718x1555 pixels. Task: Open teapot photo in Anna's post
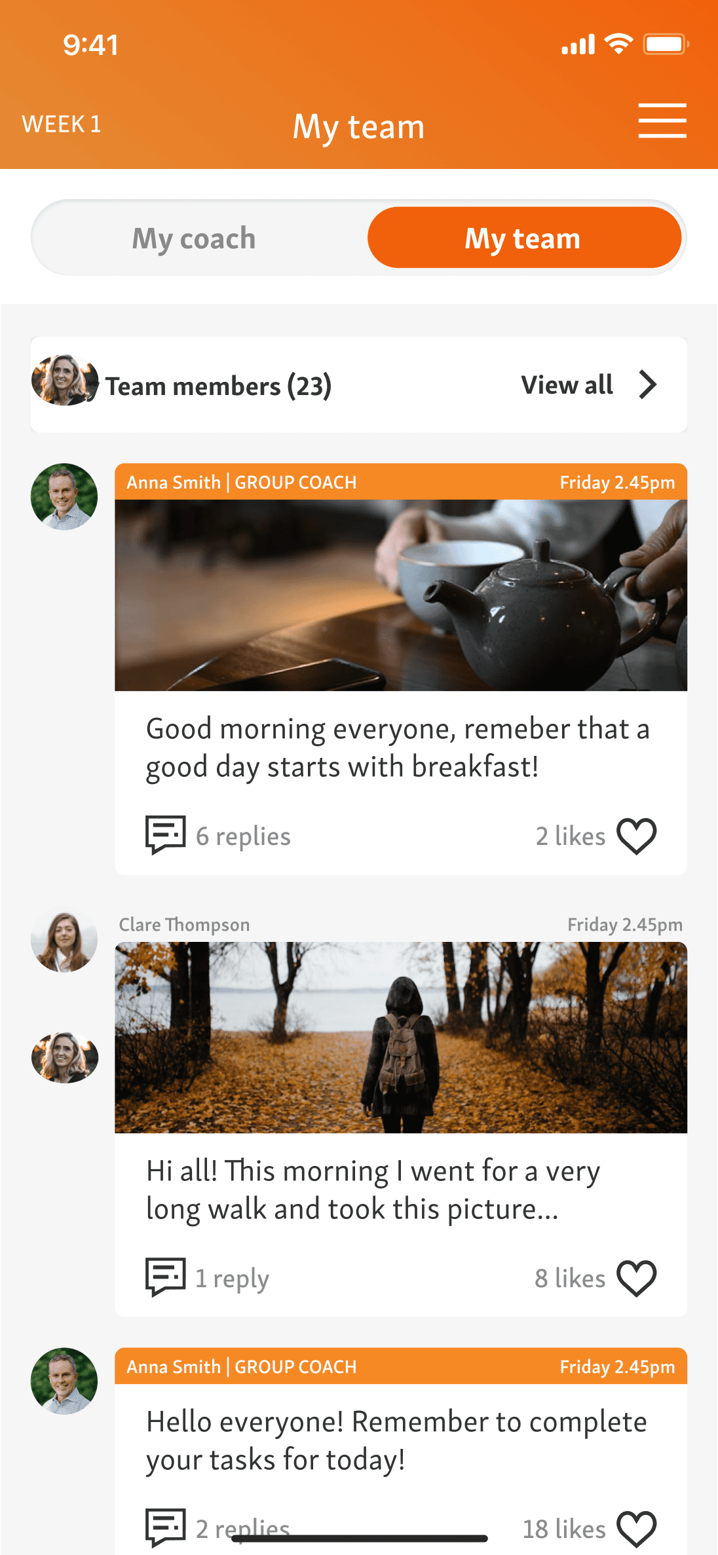401,595
